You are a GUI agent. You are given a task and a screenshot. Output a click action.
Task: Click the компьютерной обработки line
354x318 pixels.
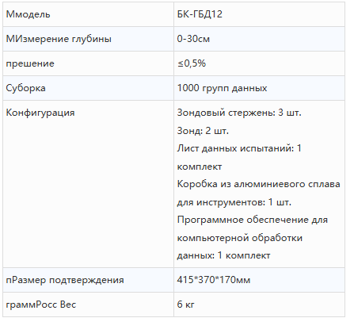(240, 238)
